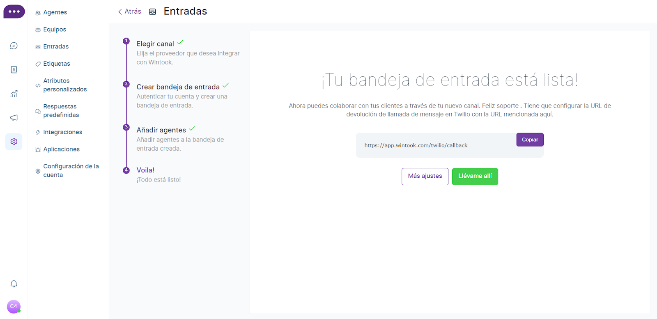This screenshot has width=657, height=319.
Task: Open the contacts icon in left rail
Action: [14, 70]
